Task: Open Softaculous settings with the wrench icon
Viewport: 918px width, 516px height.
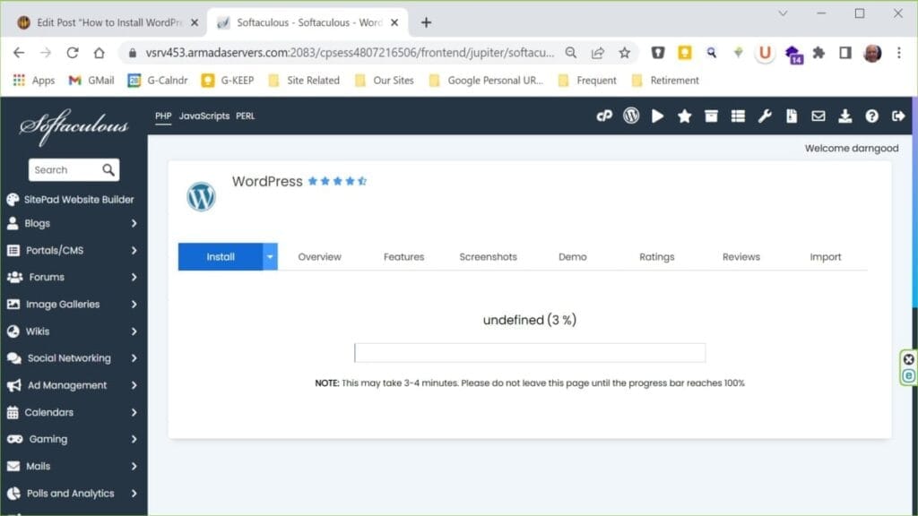Action: (x=765, y=116)
